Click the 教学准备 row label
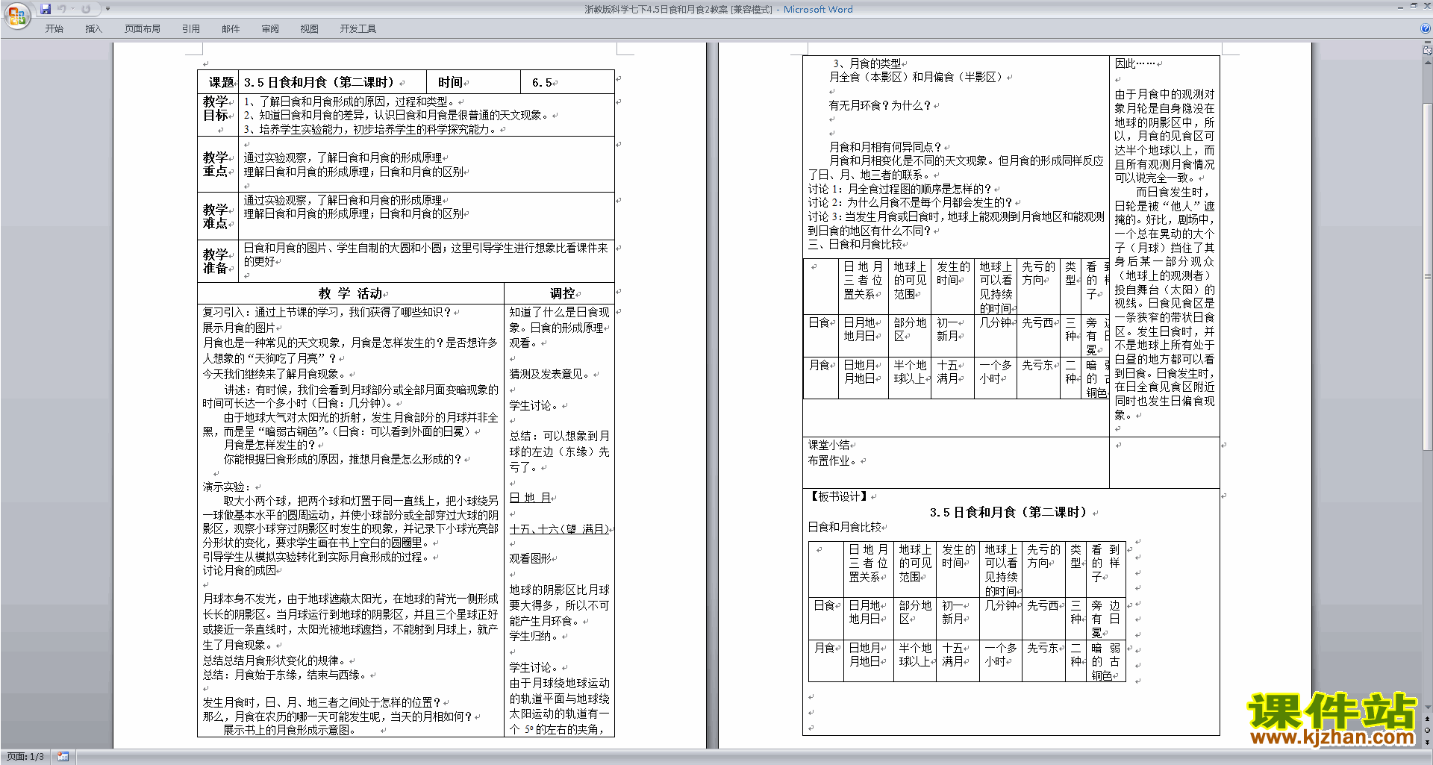The height and width of the screenshot is (765, 1433). (x=216, y=261)
